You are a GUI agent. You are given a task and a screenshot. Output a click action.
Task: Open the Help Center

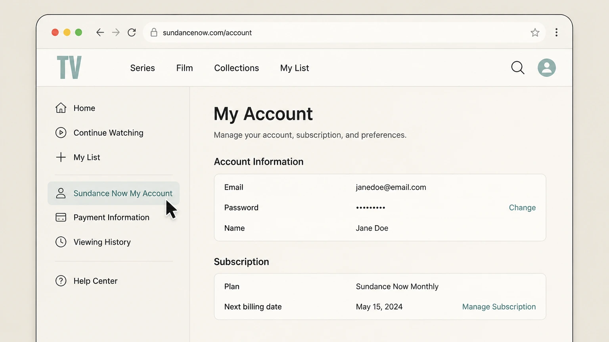pos(96,281)
